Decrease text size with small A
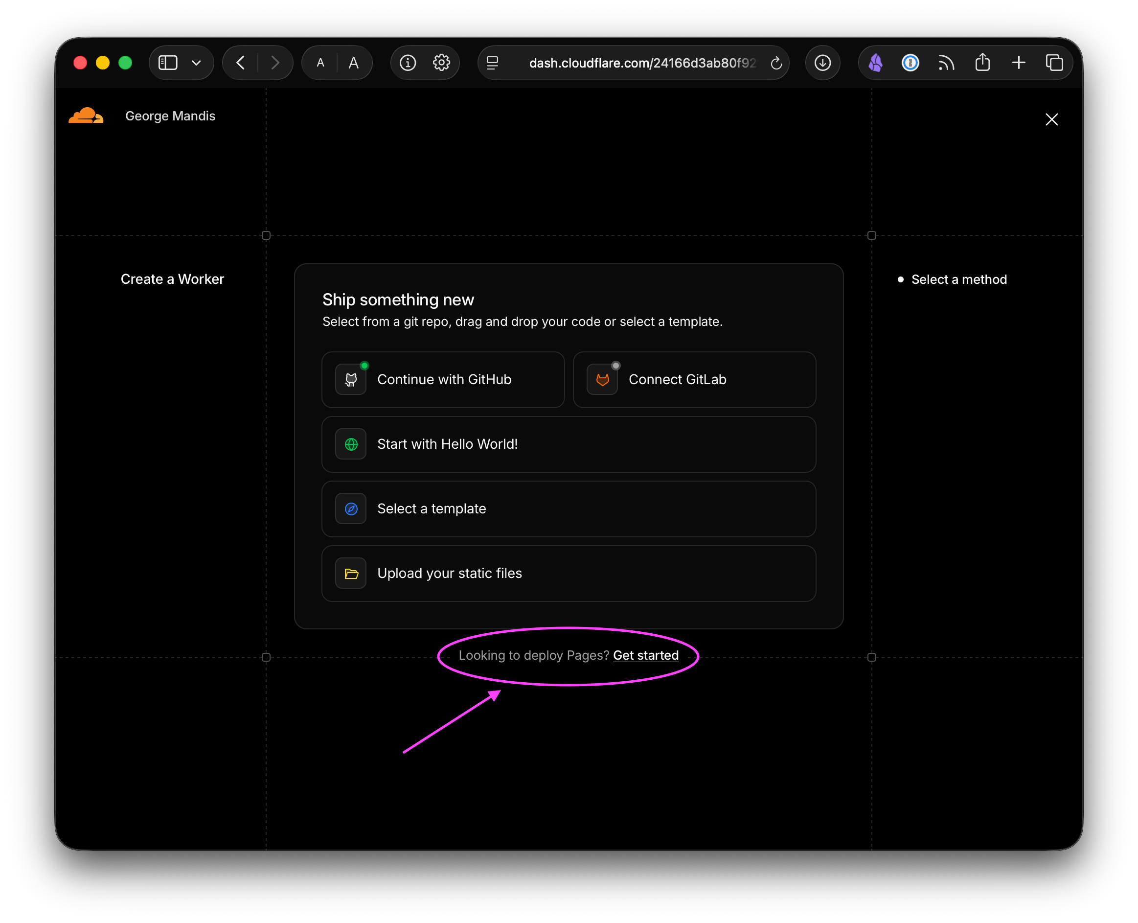The width and height of the screenshot is (1138, 923). coord(320,63)
